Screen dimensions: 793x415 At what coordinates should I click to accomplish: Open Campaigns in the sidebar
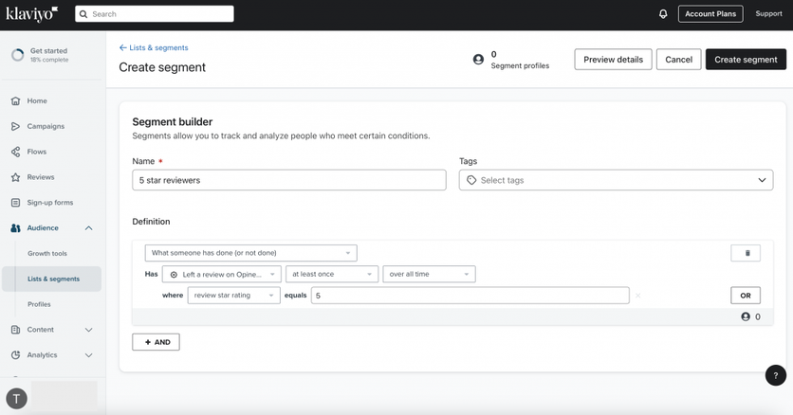click(x=46, y=126)
